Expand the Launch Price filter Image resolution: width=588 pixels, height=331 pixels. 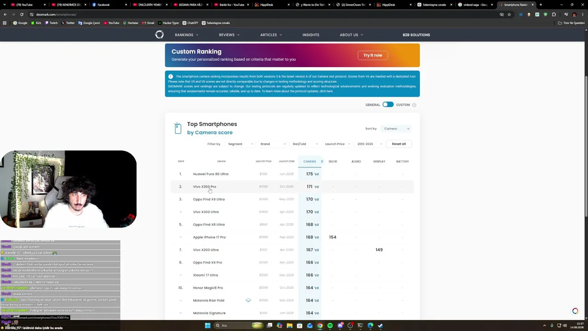pyautogui.click(x=338, y=144)
